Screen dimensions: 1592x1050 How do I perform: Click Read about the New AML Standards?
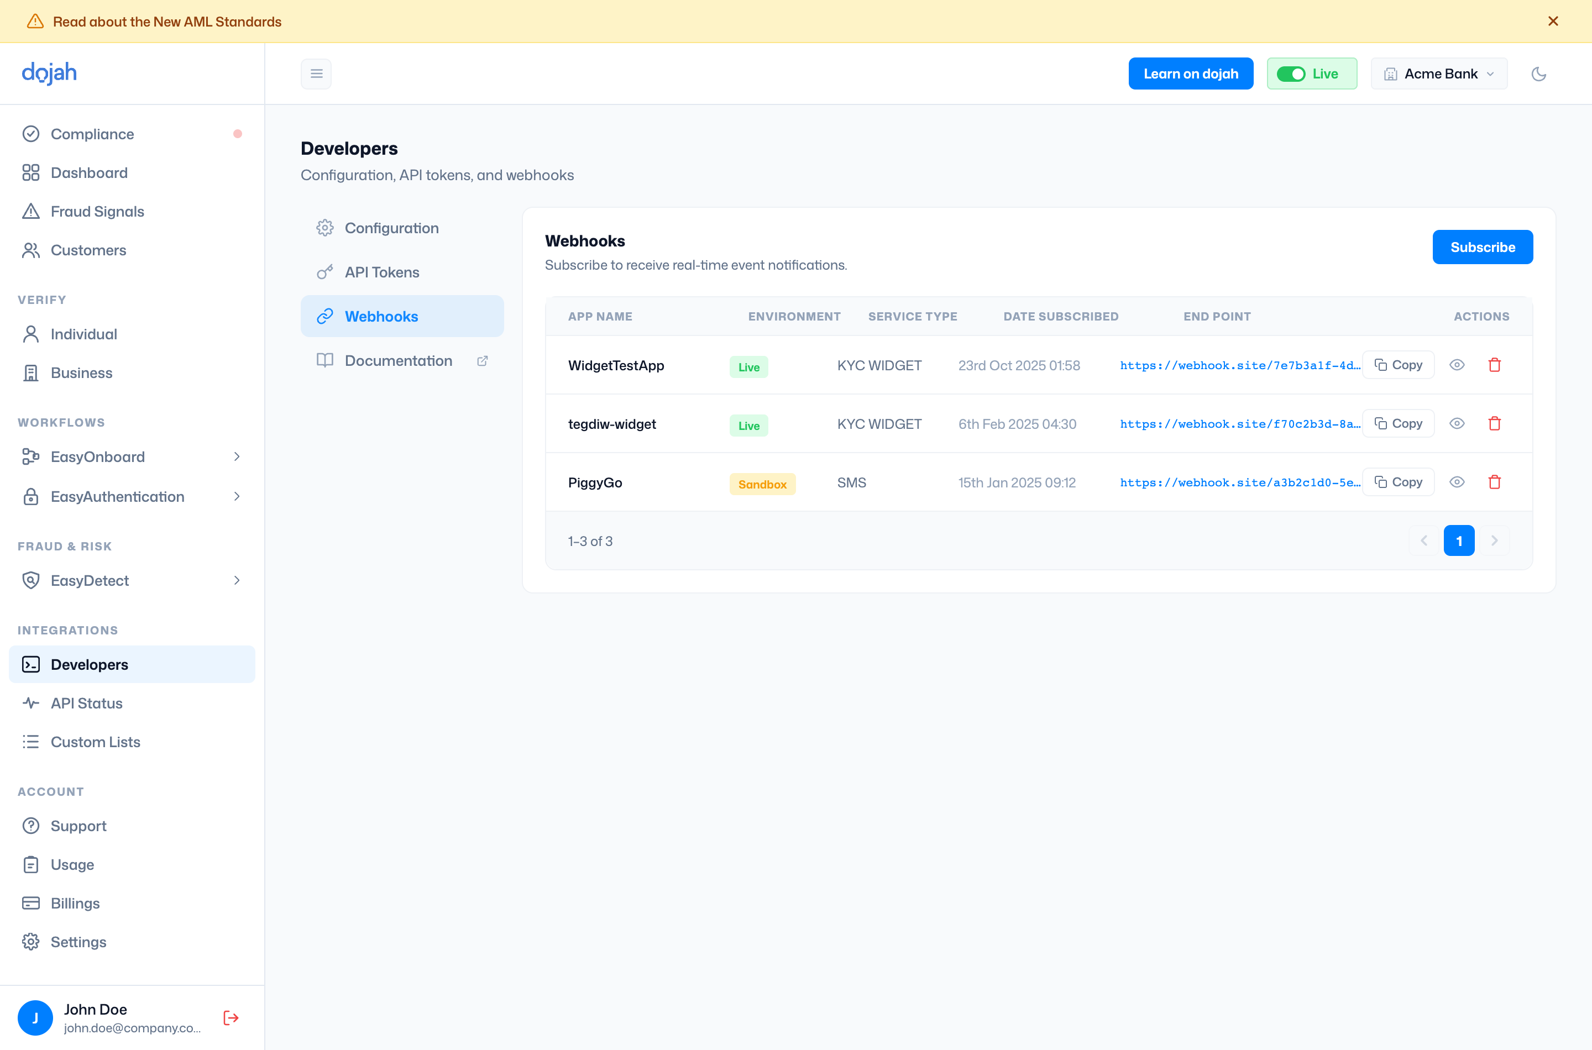167,22
